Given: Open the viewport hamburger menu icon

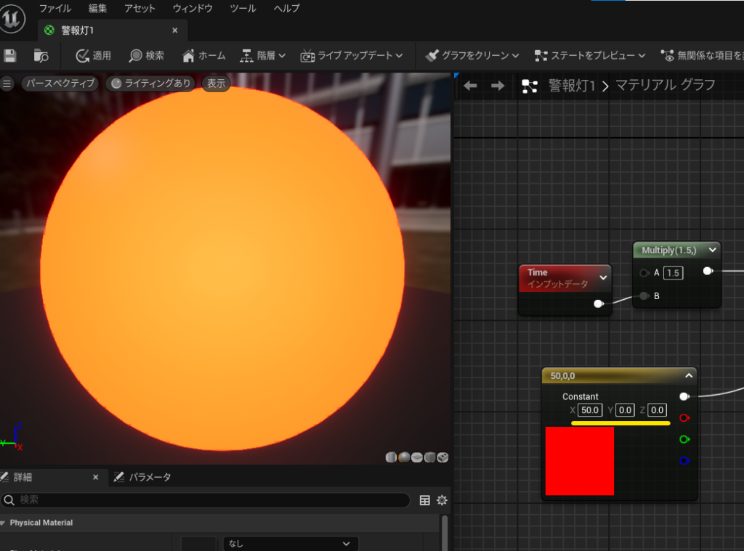Looking at the screenshot, I should (7, 83).
